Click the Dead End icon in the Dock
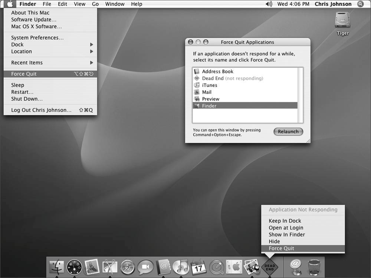 (x=269, y=267)
